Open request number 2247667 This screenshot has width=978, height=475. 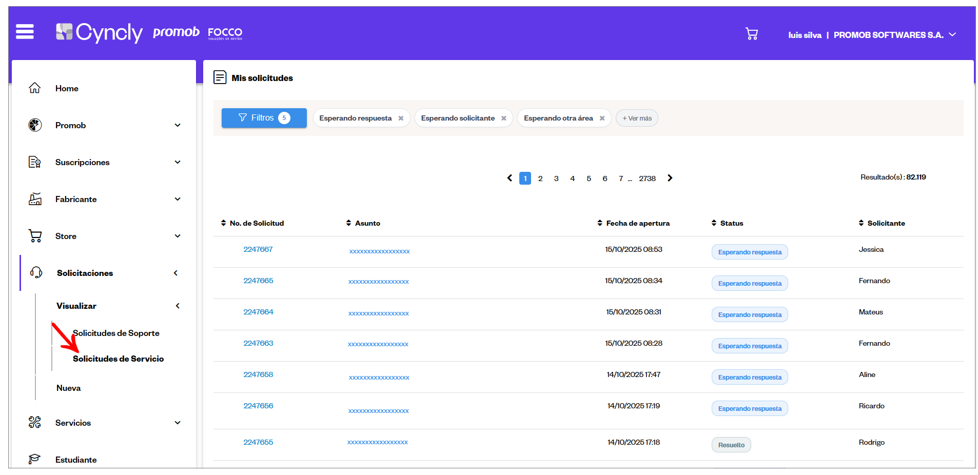click(x=258, y=249)
